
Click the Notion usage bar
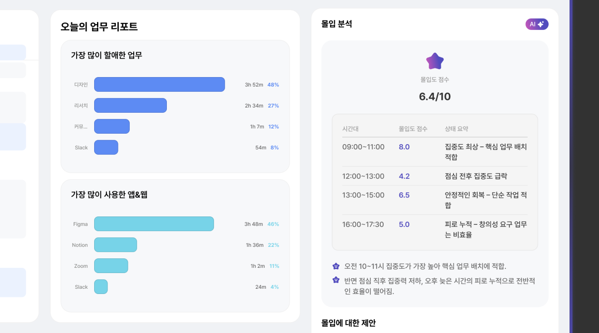116,245
